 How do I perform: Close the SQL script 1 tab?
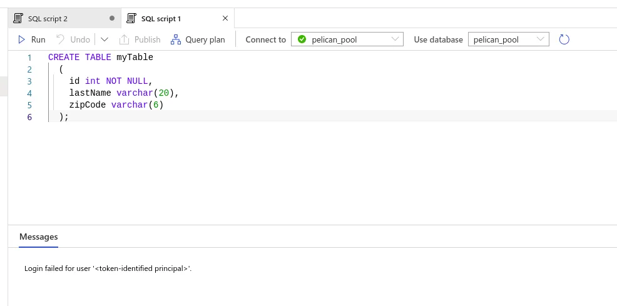click(225, 18)
